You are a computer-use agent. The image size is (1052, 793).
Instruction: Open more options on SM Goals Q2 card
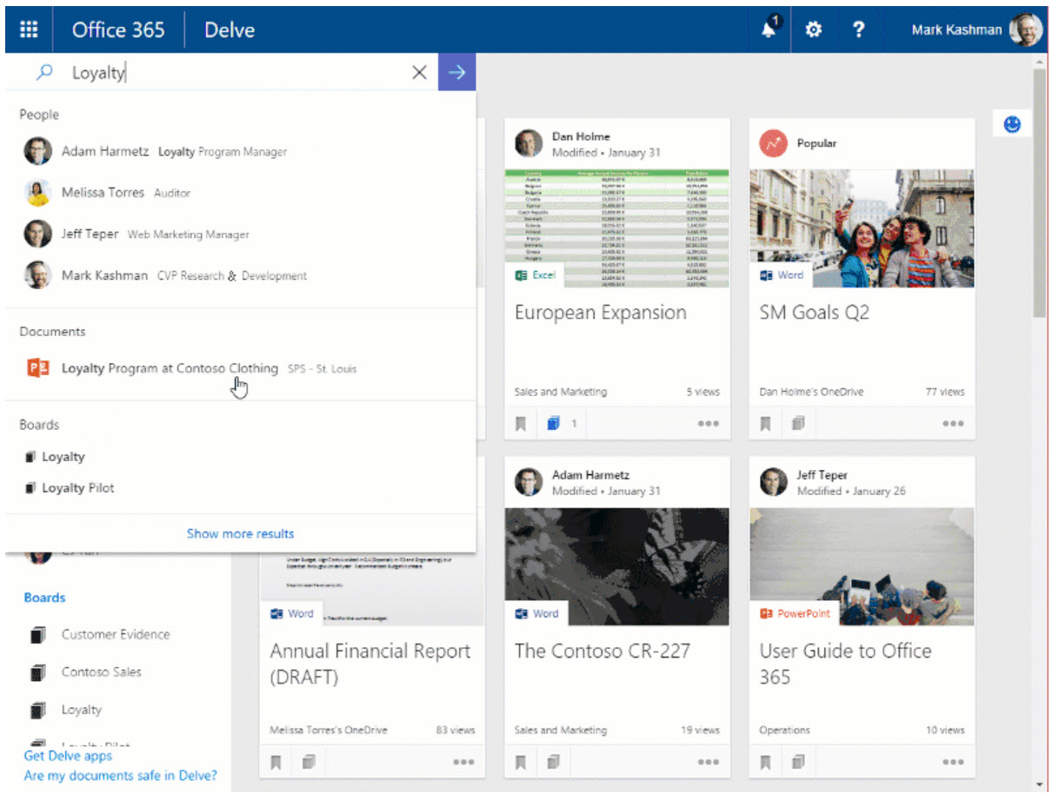point(953,424)
